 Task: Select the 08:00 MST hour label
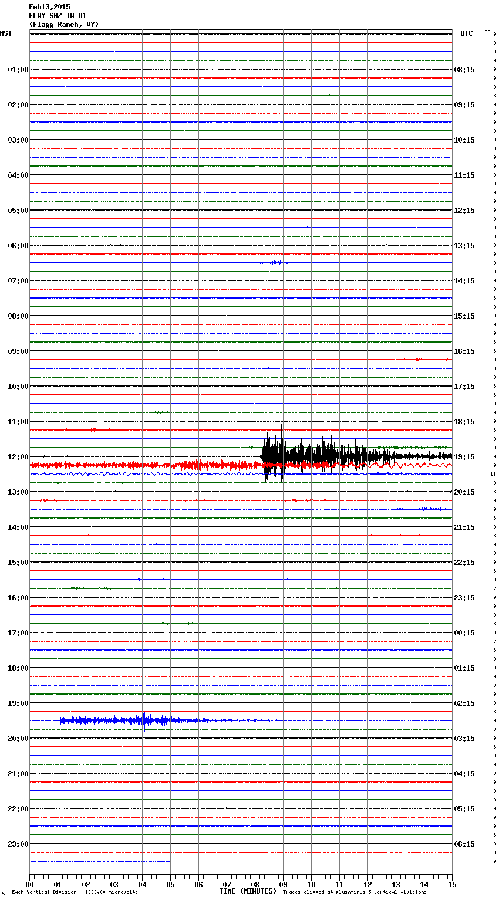(18, 316)
